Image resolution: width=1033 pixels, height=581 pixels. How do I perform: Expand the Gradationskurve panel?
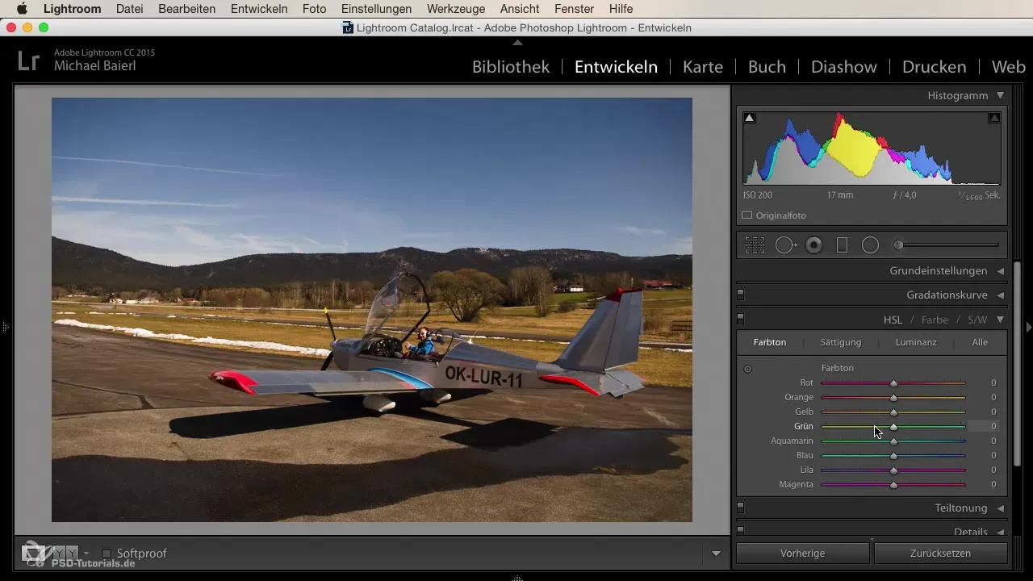pyautogui.click(x=1001, y=295)
